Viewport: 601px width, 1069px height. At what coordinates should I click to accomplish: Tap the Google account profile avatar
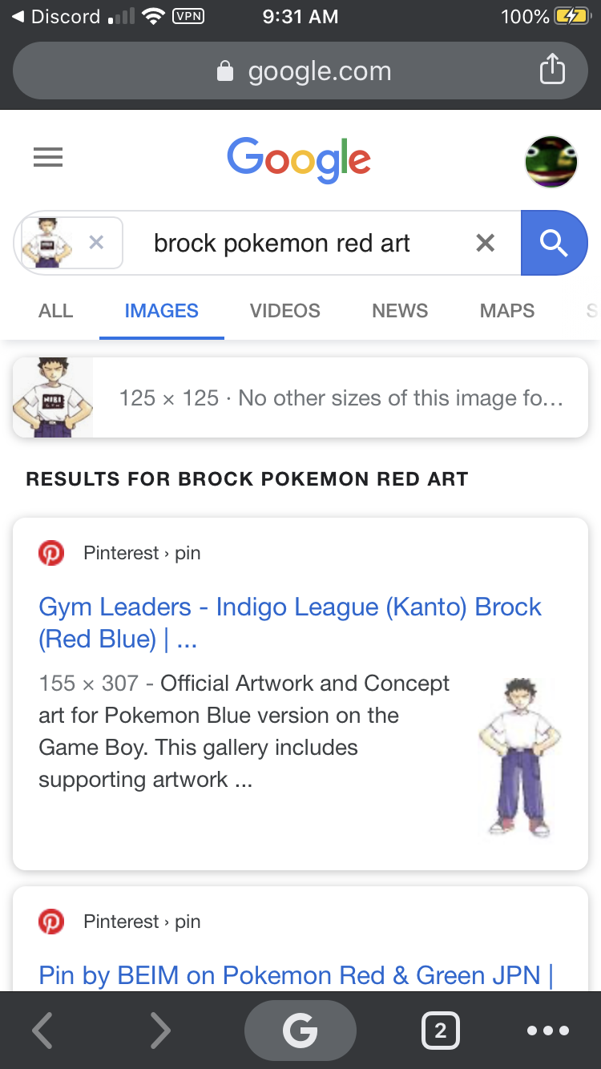pyautogui.click(x=551, y=161)
